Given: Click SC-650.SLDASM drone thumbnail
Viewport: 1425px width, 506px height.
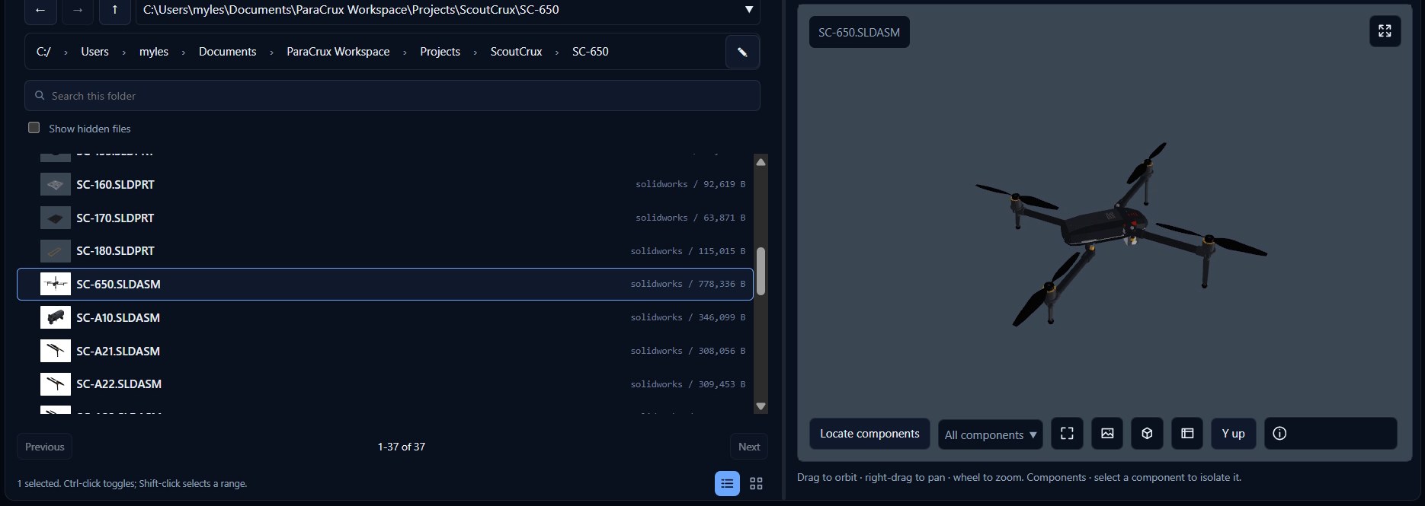Looking at the screenshot, I should click(55, 284).
